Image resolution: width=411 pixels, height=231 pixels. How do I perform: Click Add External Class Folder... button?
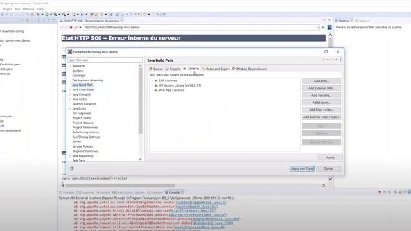pos(321,117)
